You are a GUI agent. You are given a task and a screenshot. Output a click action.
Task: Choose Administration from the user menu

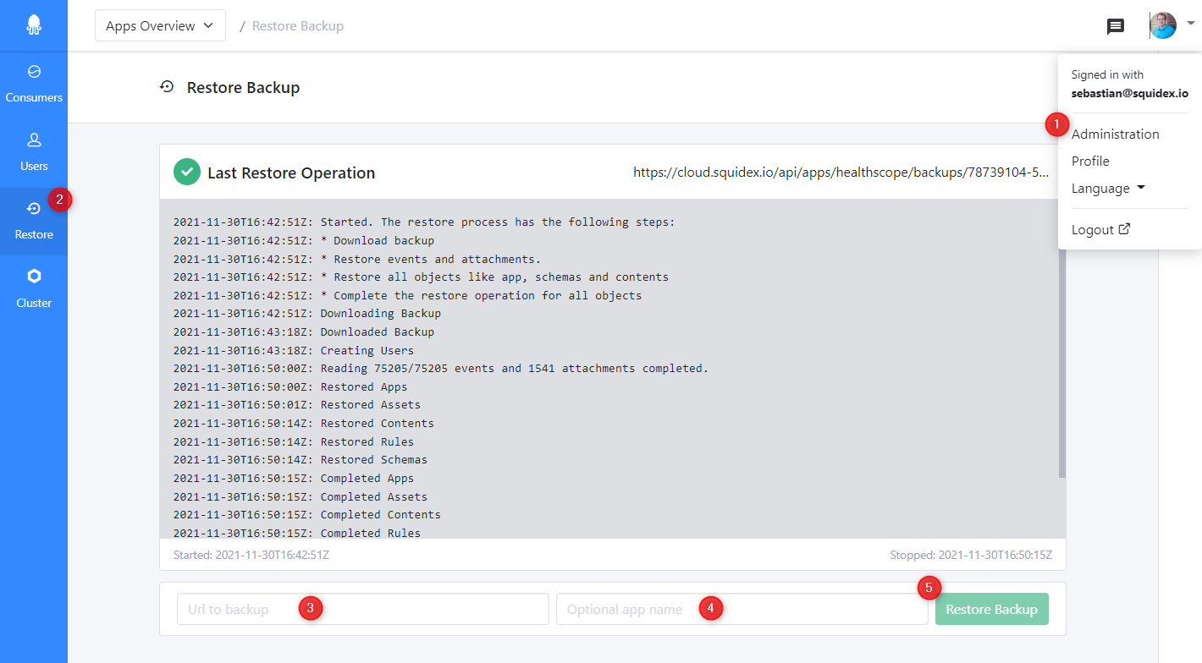[x=1115, y=134]
